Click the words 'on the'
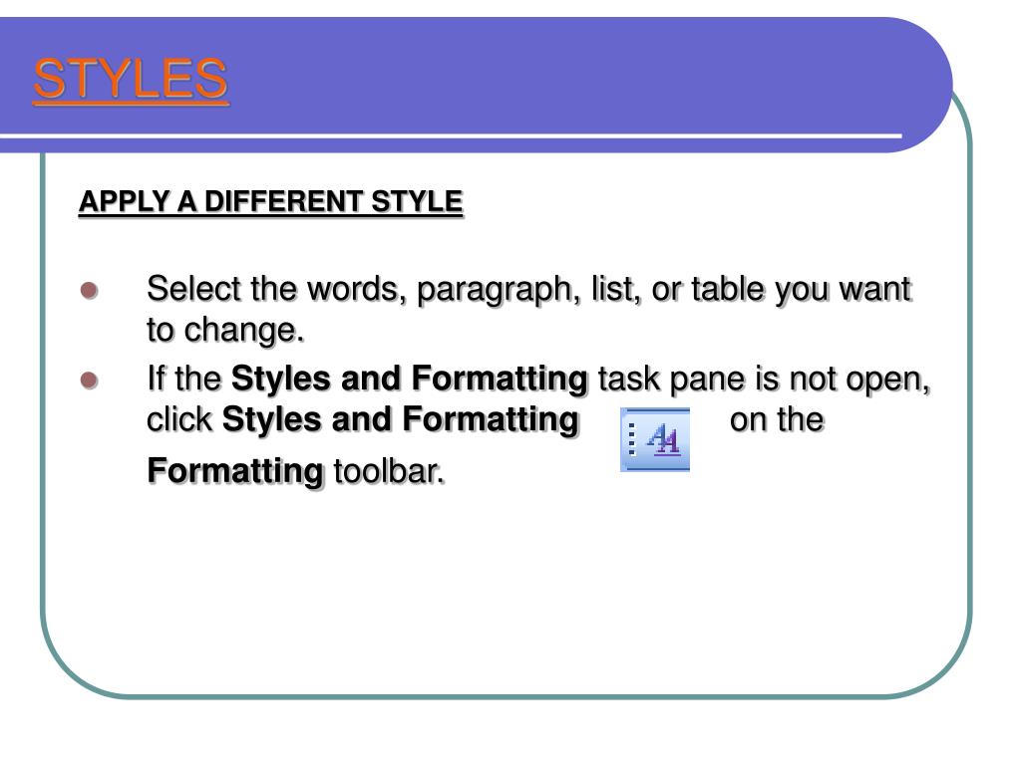Viewport: 1021px width, 765px height. click(777, 419)
